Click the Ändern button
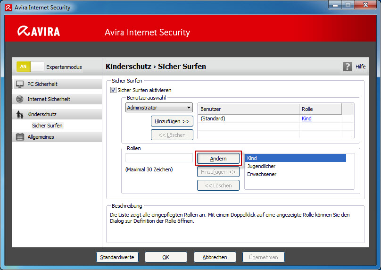381x270 pixels. pos(218,159)
